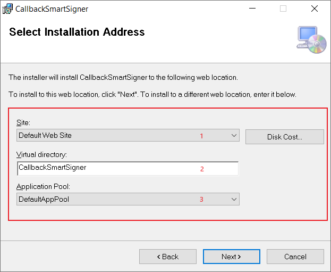Minimize the CallbackSmartSigner installer window
Viewport: 331px width, 272px height.
coord(252,9)
